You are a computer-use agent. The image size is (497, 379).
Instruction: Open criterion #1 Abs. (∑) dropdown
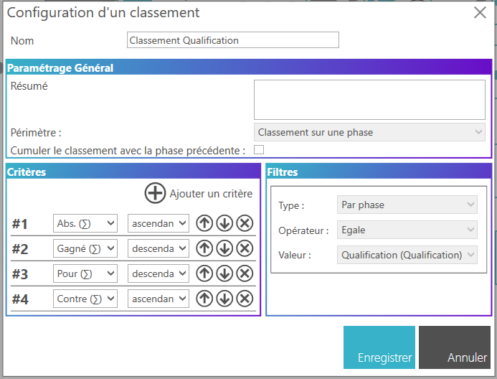click(85, 223)
